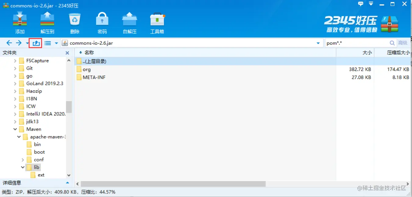Select FSCapture folder in tree

(x=37, y=61)
